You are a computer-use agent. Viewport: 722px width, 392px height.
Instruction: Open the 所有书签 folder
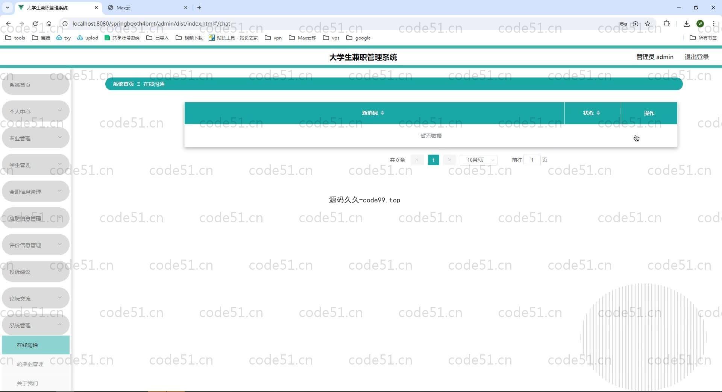[703, 38]
